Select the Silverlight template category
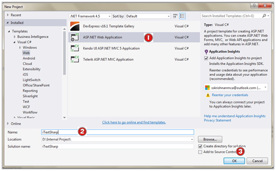The image size is (276, 171). (x=30, y=96)
